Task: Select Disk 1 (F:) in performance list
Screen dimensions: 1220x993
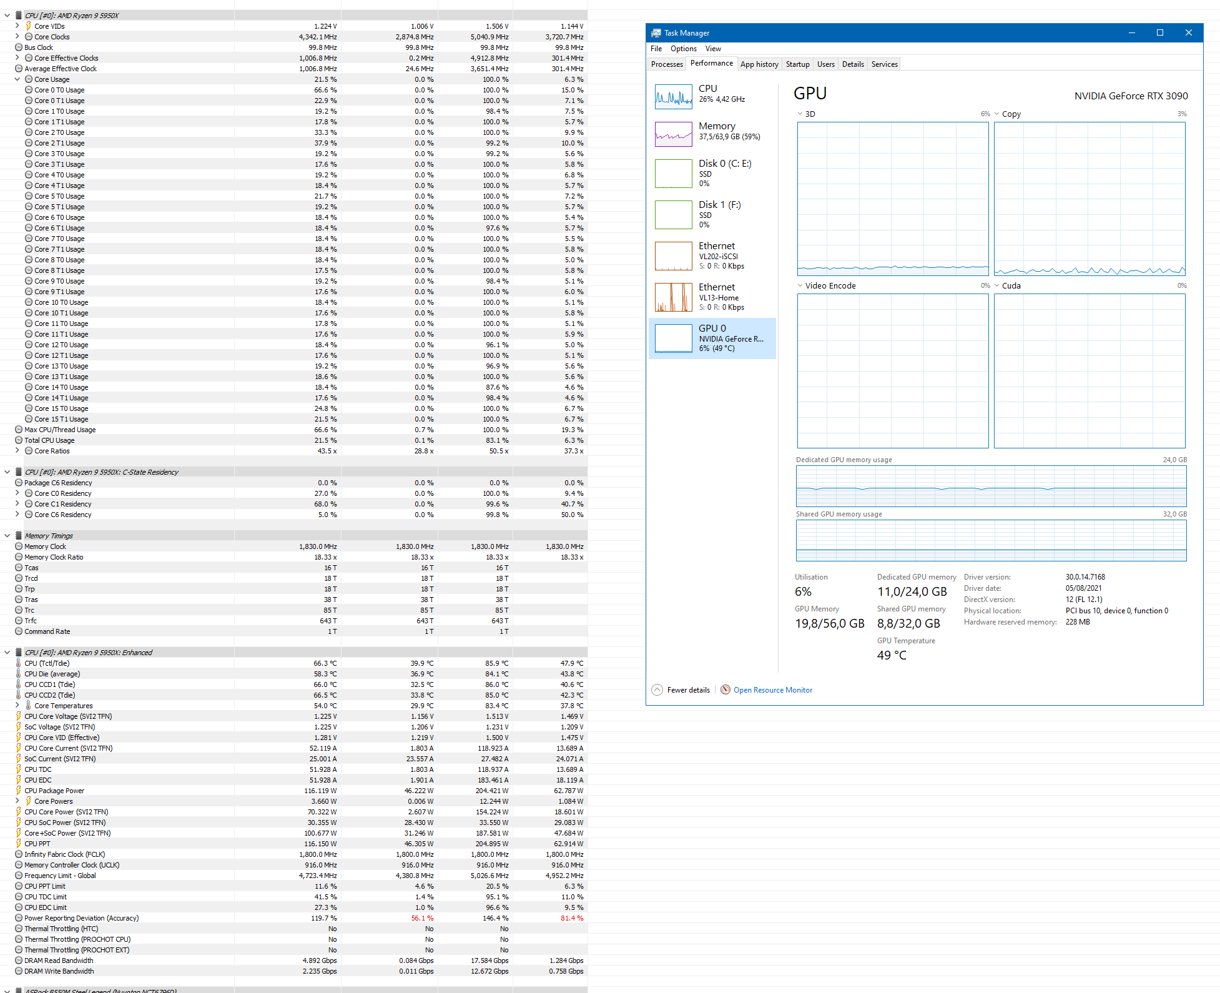Action: 712,215
